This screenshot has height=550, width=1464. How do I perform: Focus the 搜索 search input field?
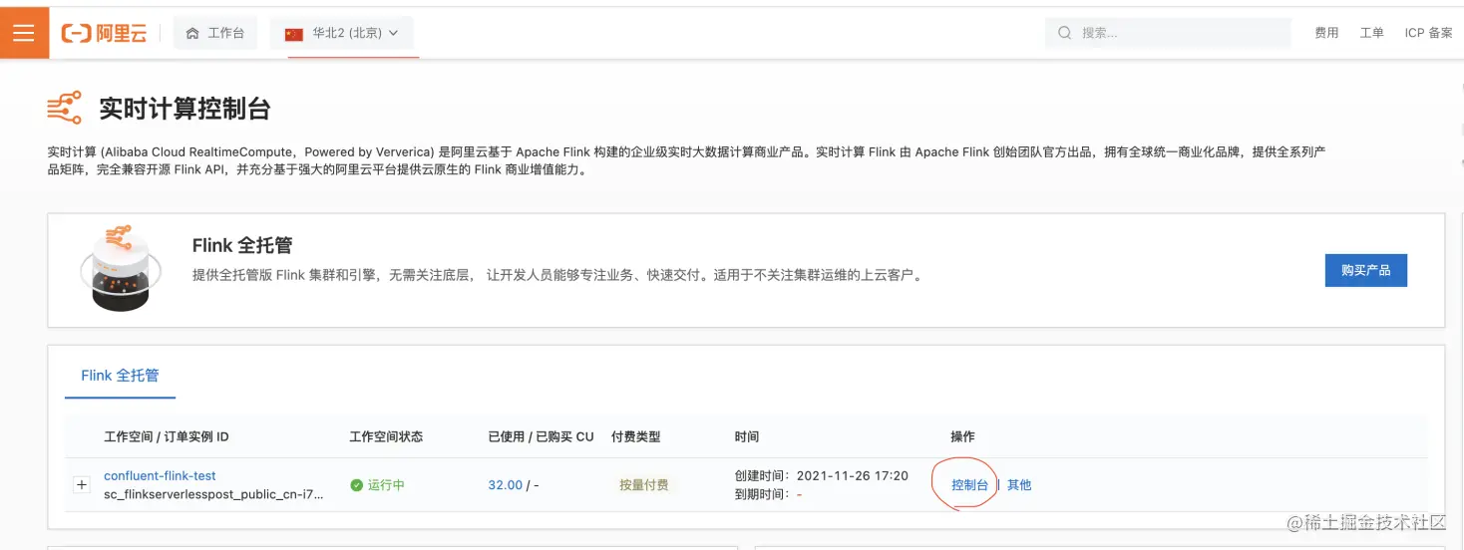coord(1168,33)
